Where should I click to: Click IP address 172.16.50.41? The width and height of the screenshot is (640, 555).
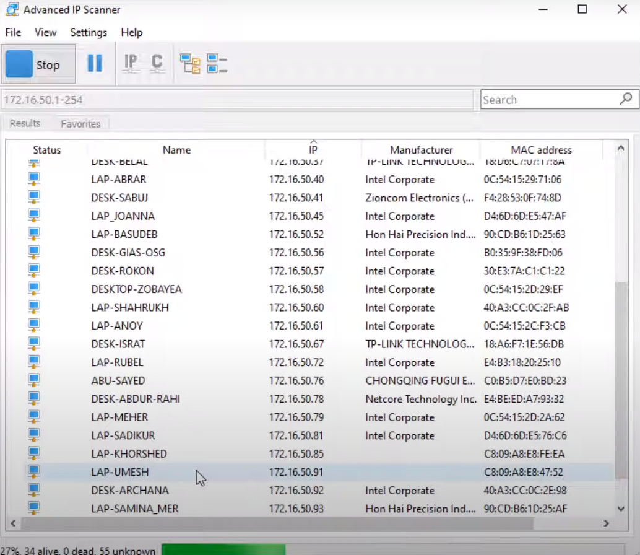pos(296,198)
